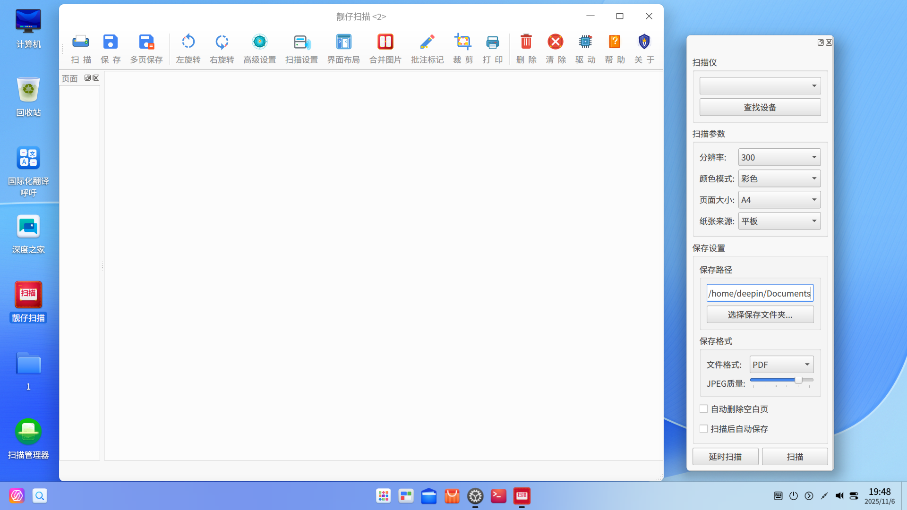Click the 延时扫描 delayed scan button

pyautogui.click(x=725, y=457)
